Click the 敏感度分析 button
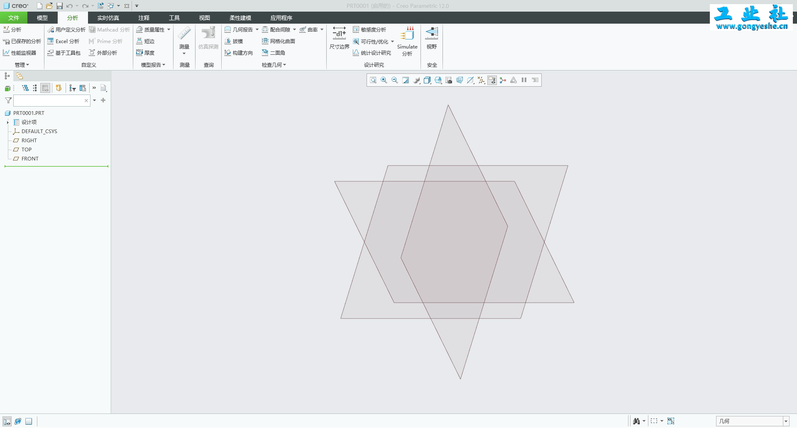 tap(369, 30)
